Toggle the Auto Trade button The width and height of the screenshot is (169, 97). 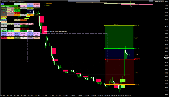tap(14, 6)
